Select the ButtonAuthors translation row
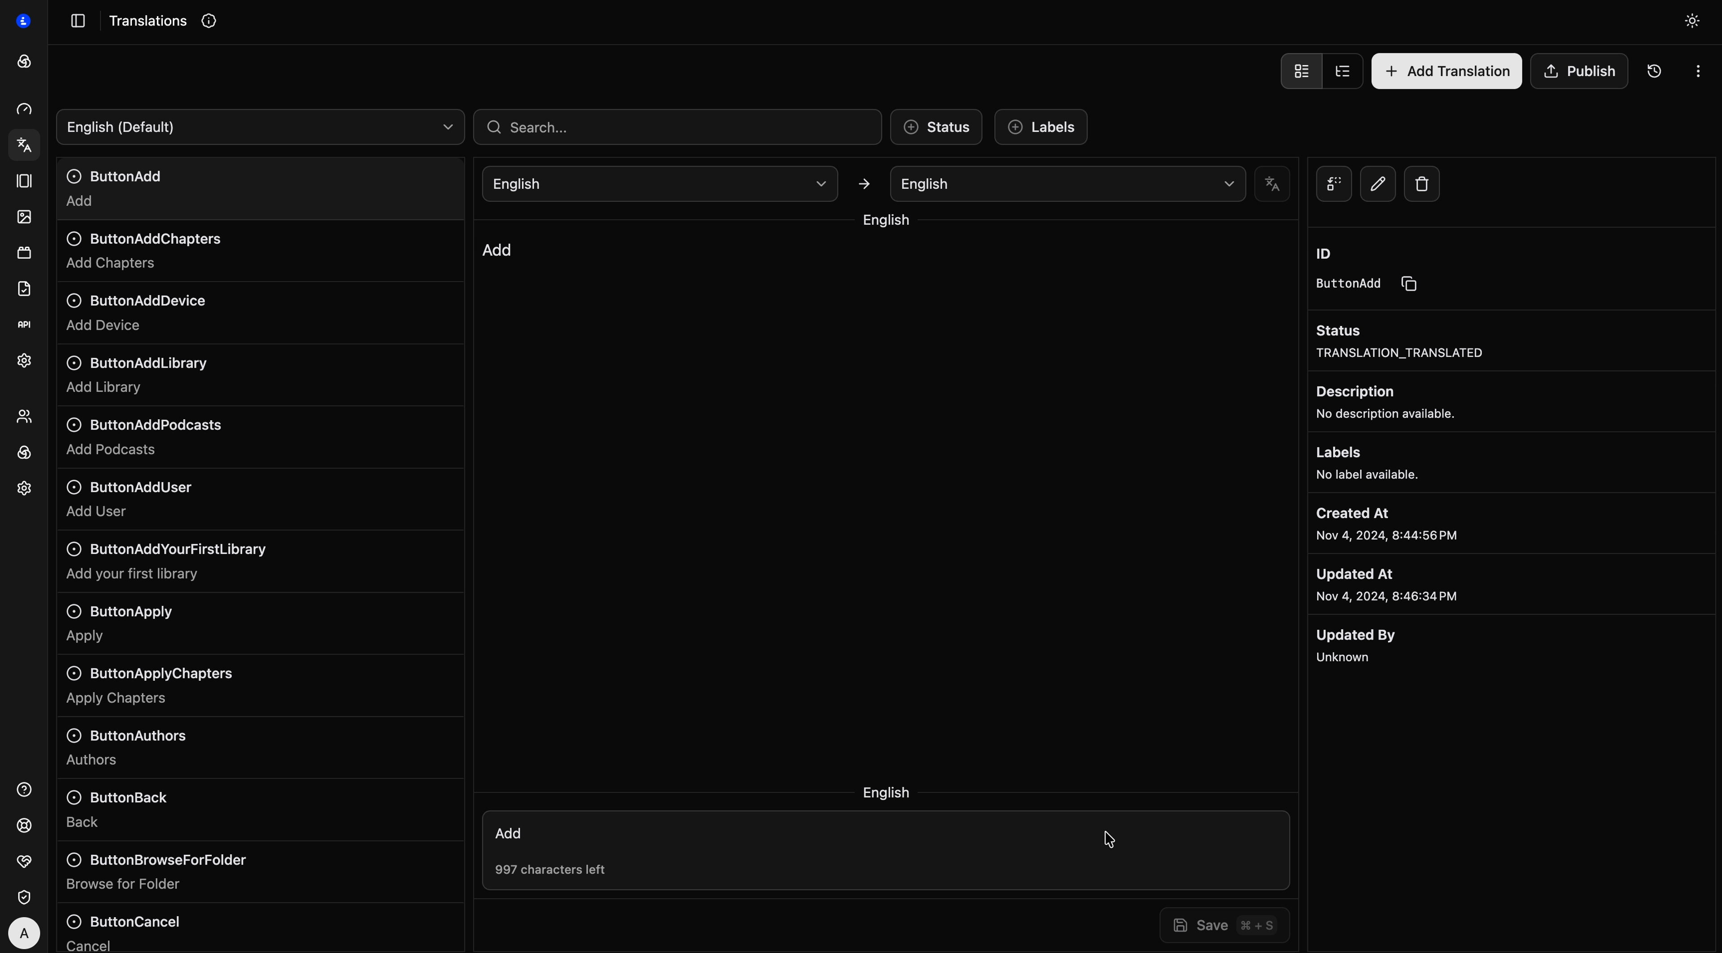Image resolution: width=1722 pixels, height=953 pixels. (260, 748)
